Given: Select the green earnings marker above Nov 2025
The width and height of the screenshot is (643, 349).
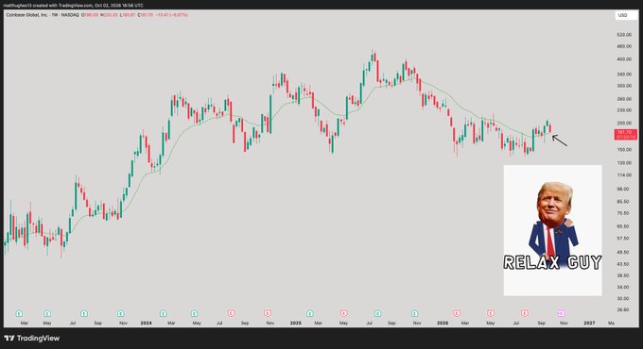Looking at the screenshot, I should coord(414,313).
